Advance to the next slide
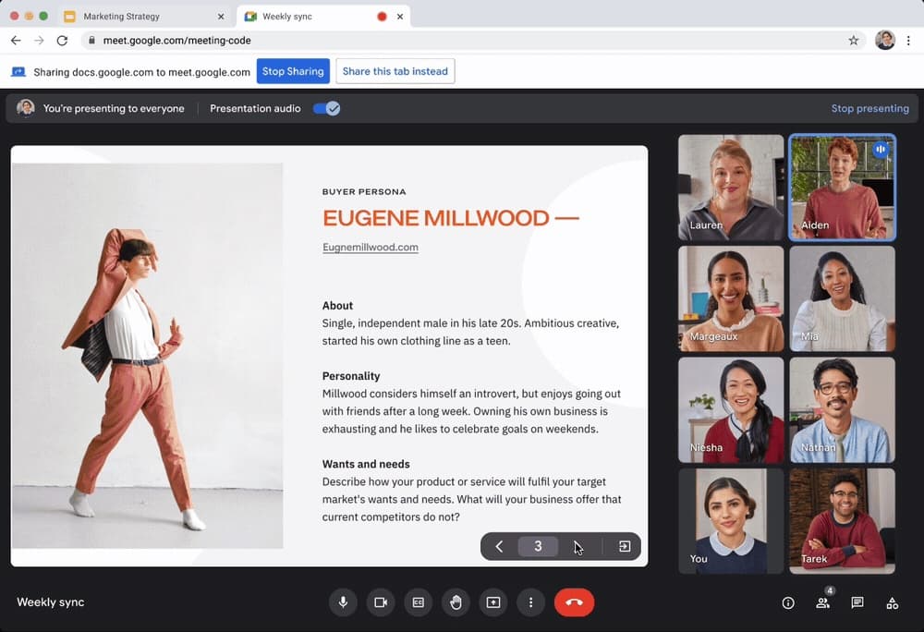The width and height of the screenshot is (924, 632). (577, 546)
